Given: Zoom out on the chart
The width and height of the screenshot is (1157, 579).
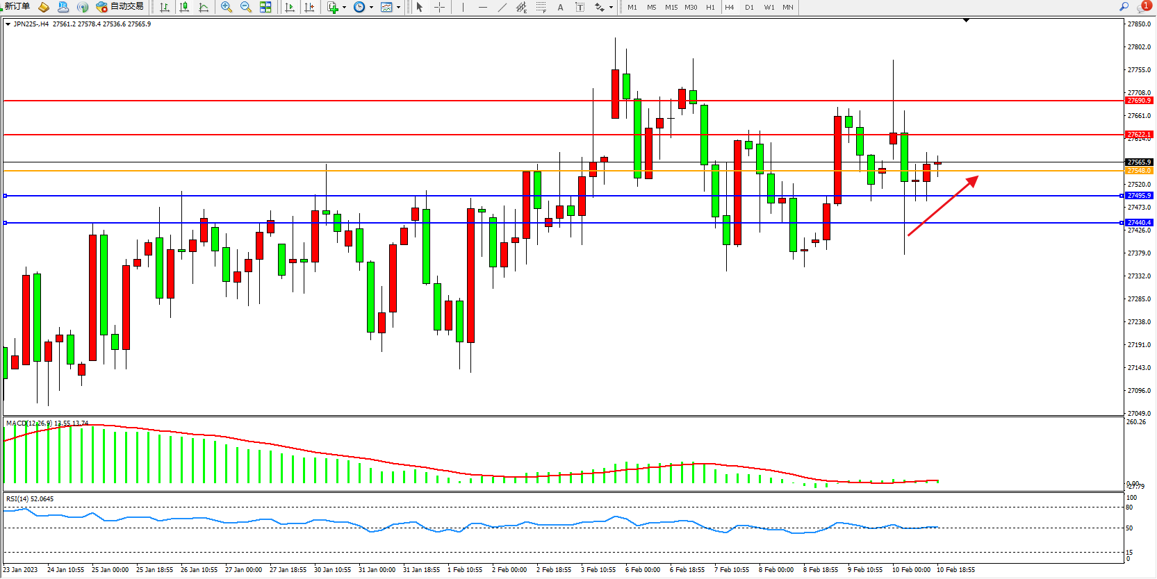Looking at the screenshot, I should (245, 7).
